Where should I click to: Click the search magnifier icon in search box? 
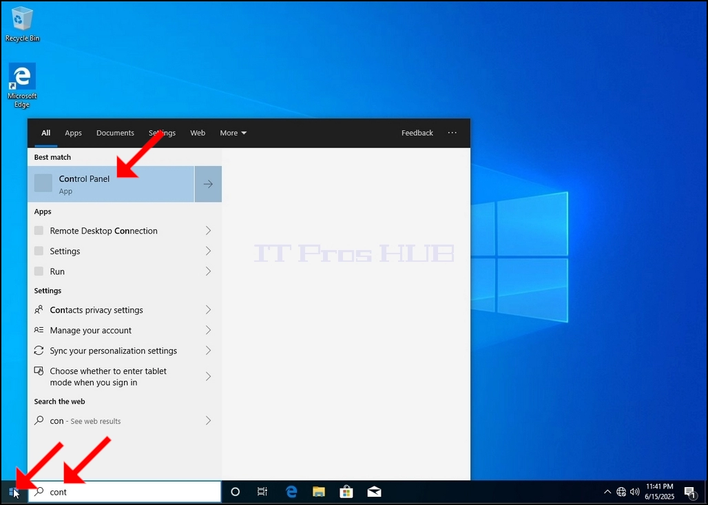pyautogui.click(x=39, y=491)
